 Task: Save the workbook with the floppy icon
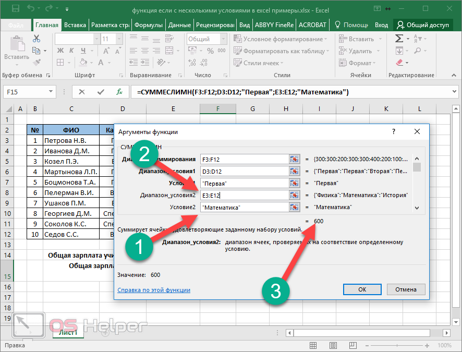[x=15, y=9]
